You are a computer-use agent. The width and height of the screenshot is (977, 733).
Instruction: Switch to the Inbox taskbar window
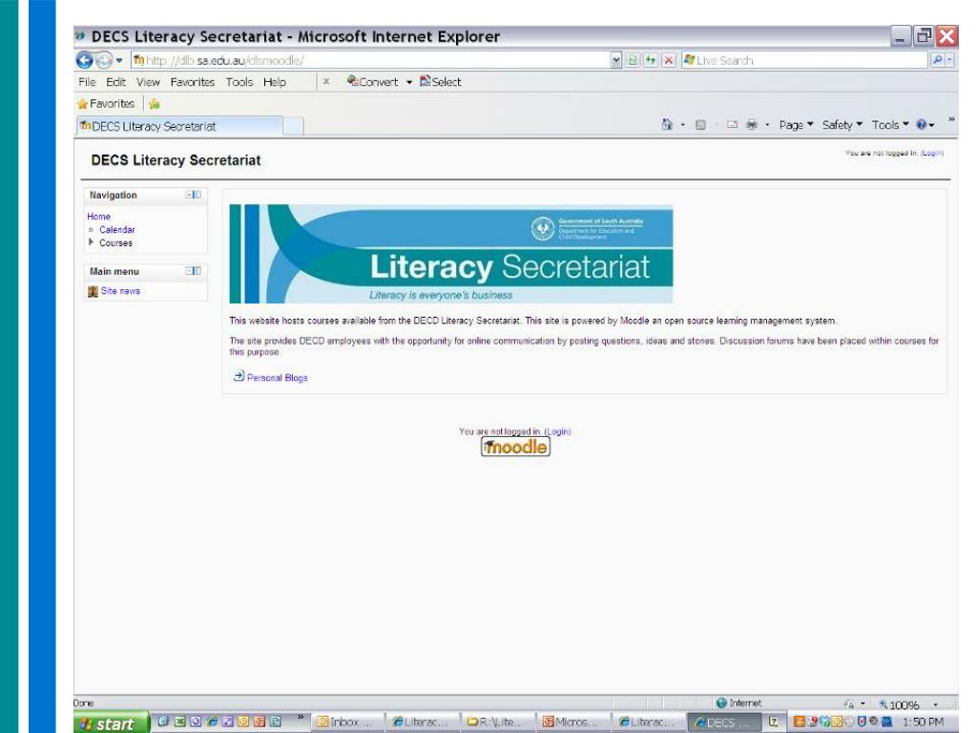[x=346, y=722]
